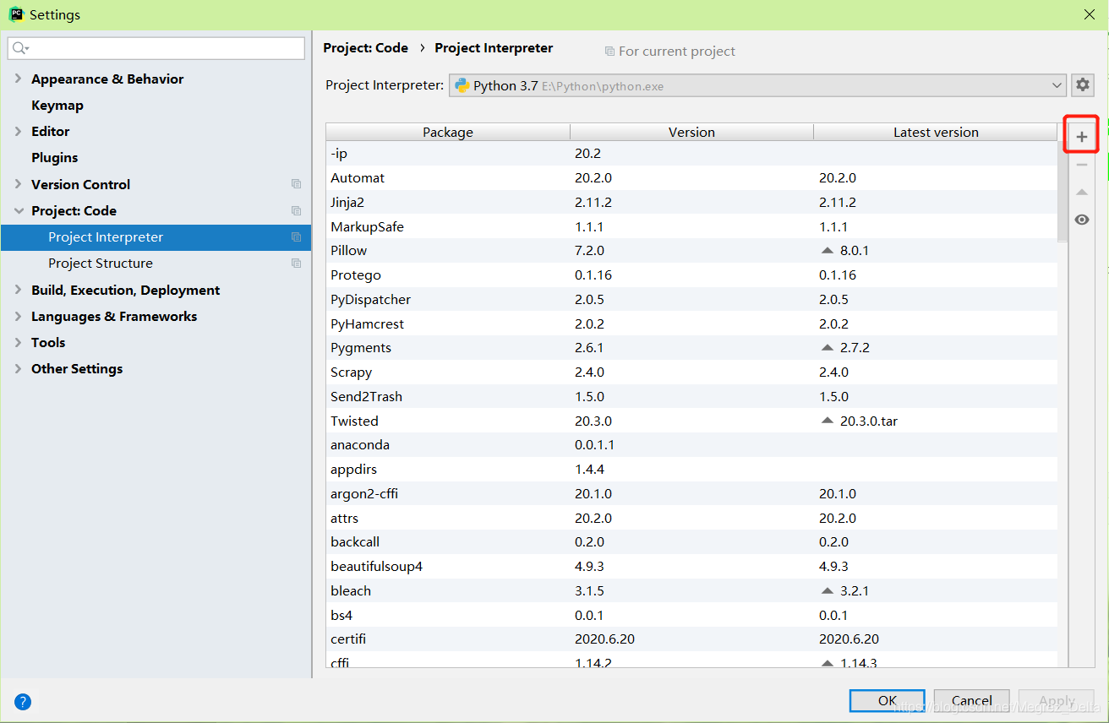
Task: Select the MarkupSafe package row
Action: [x=691, y=227]
